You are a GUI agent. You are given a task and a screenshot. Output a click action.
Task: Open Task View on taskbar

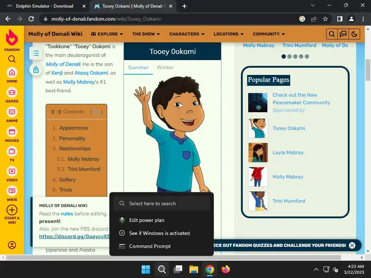178,269
